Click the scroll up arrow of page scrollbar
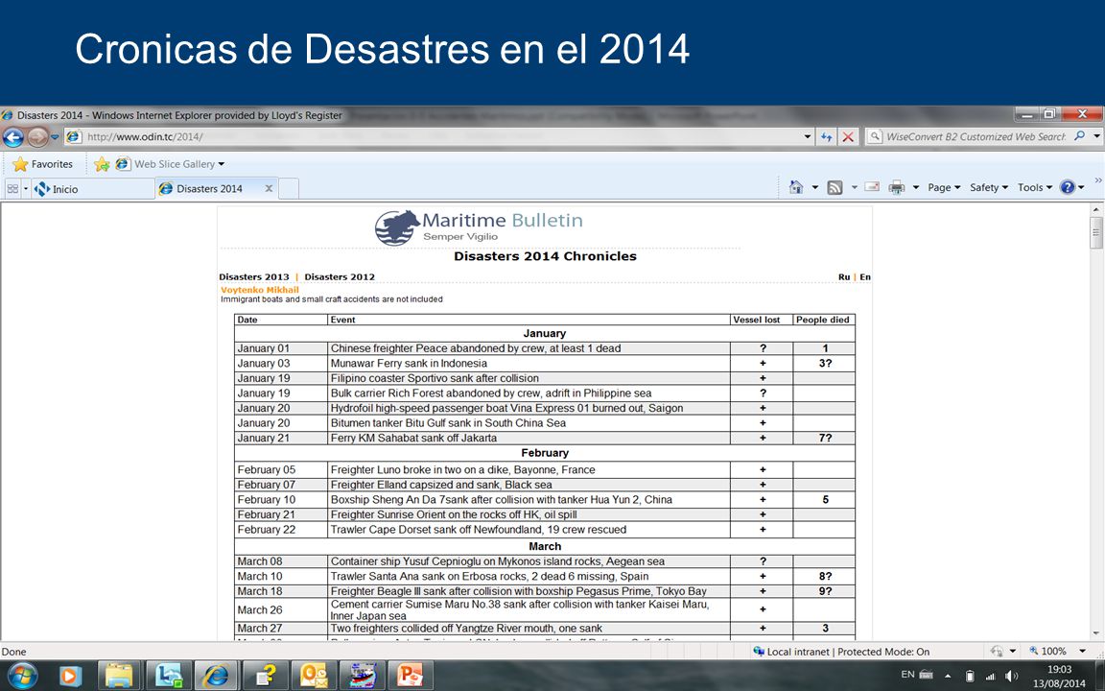This screenshot has height=691, width=1105. (1095, 210)
